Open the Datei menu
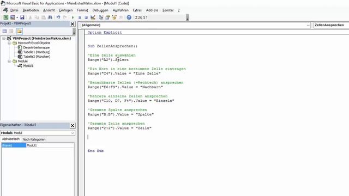The image size is (349, 196). [14, 10]
